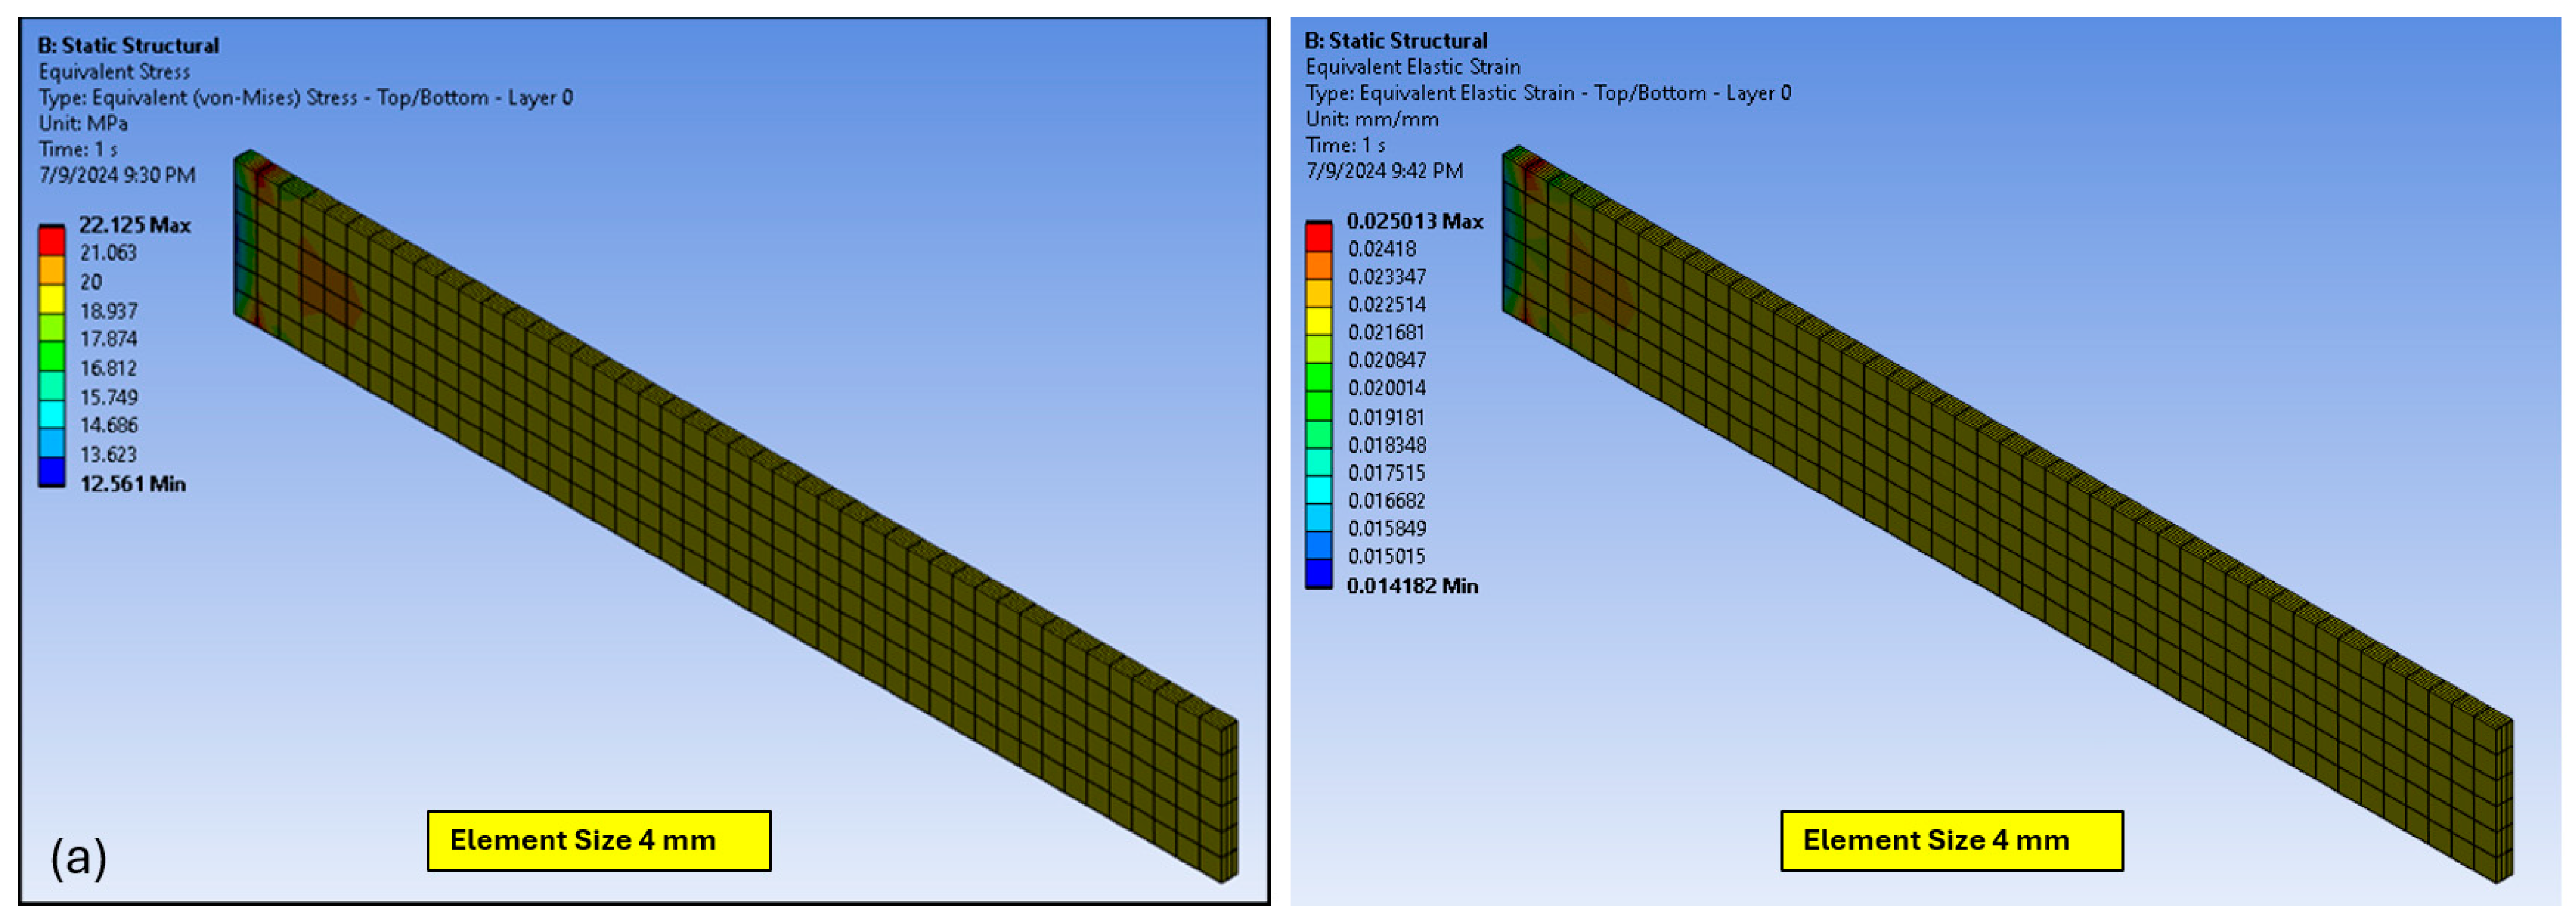The height and width of the screenshot is (919, 2576).
Task: Click the 20 value in stress legend
Action: point(91,282)
